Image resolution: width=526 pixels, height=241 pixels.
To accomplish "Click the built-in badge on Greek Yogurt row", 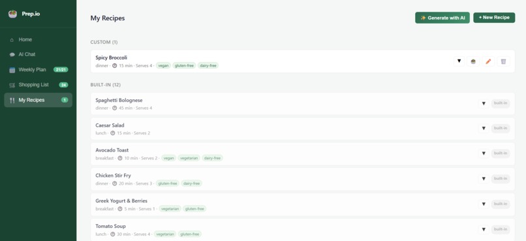I will pos(501,204).
